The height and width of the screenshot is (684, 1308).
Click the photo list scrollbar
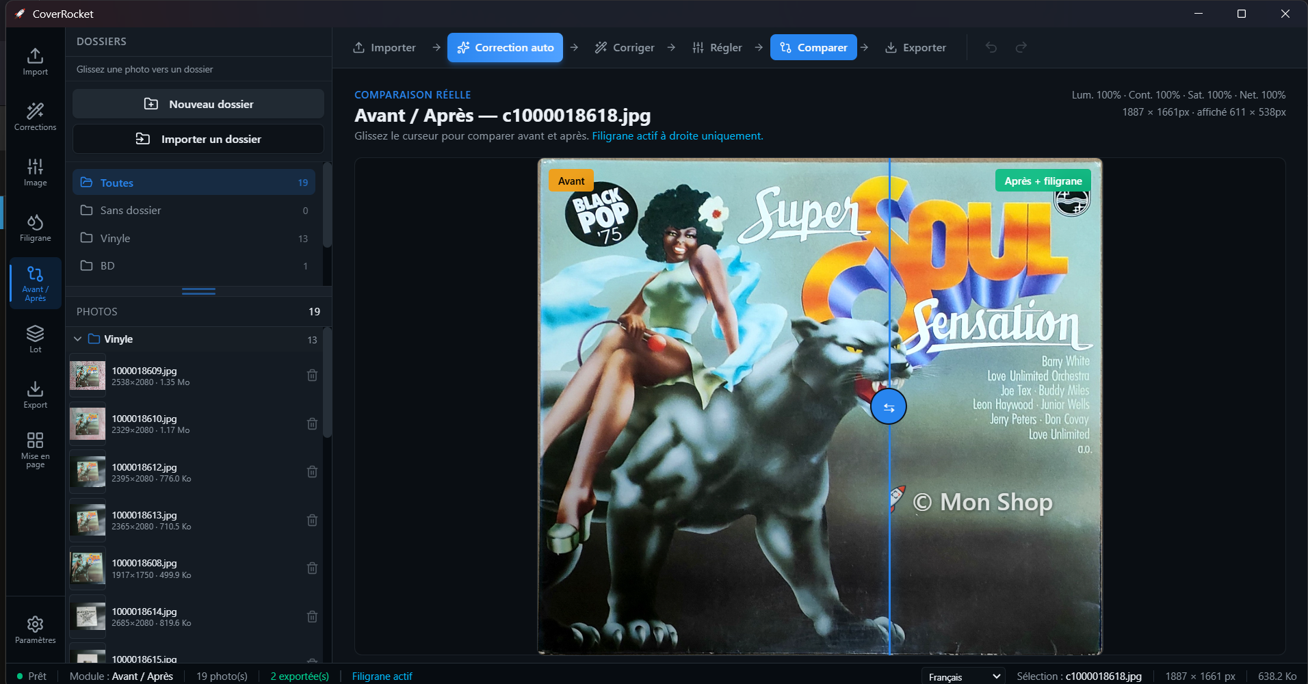[327, 383]
